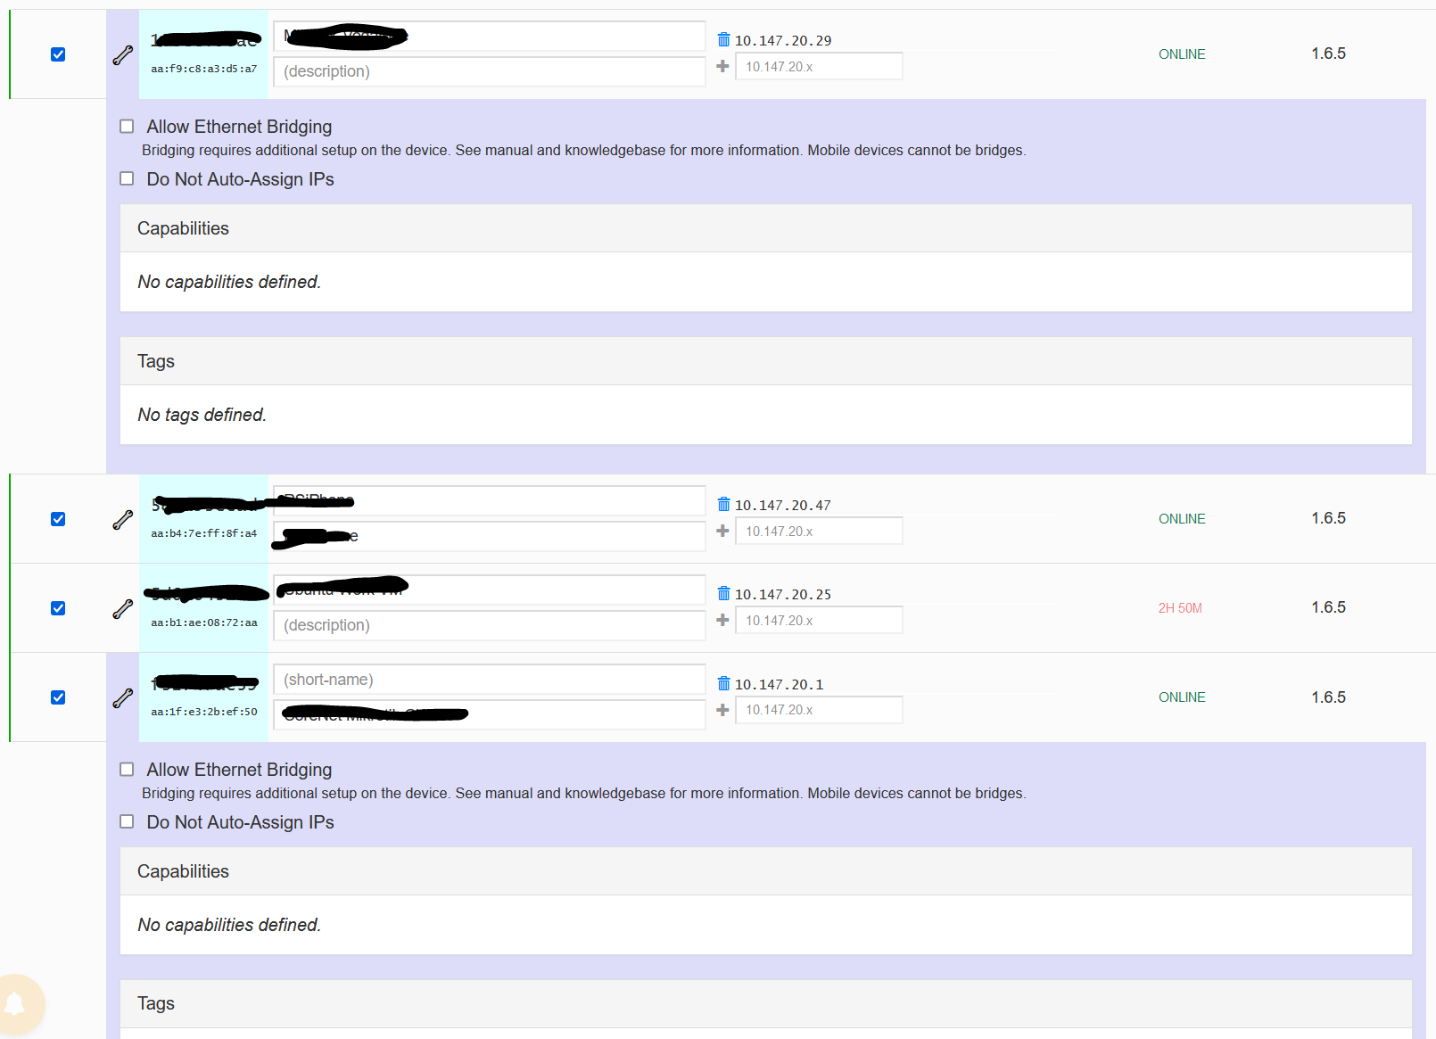Open the wrench settings for member 10.147.20.29
1436x1039 pixels.
(122, 54)
